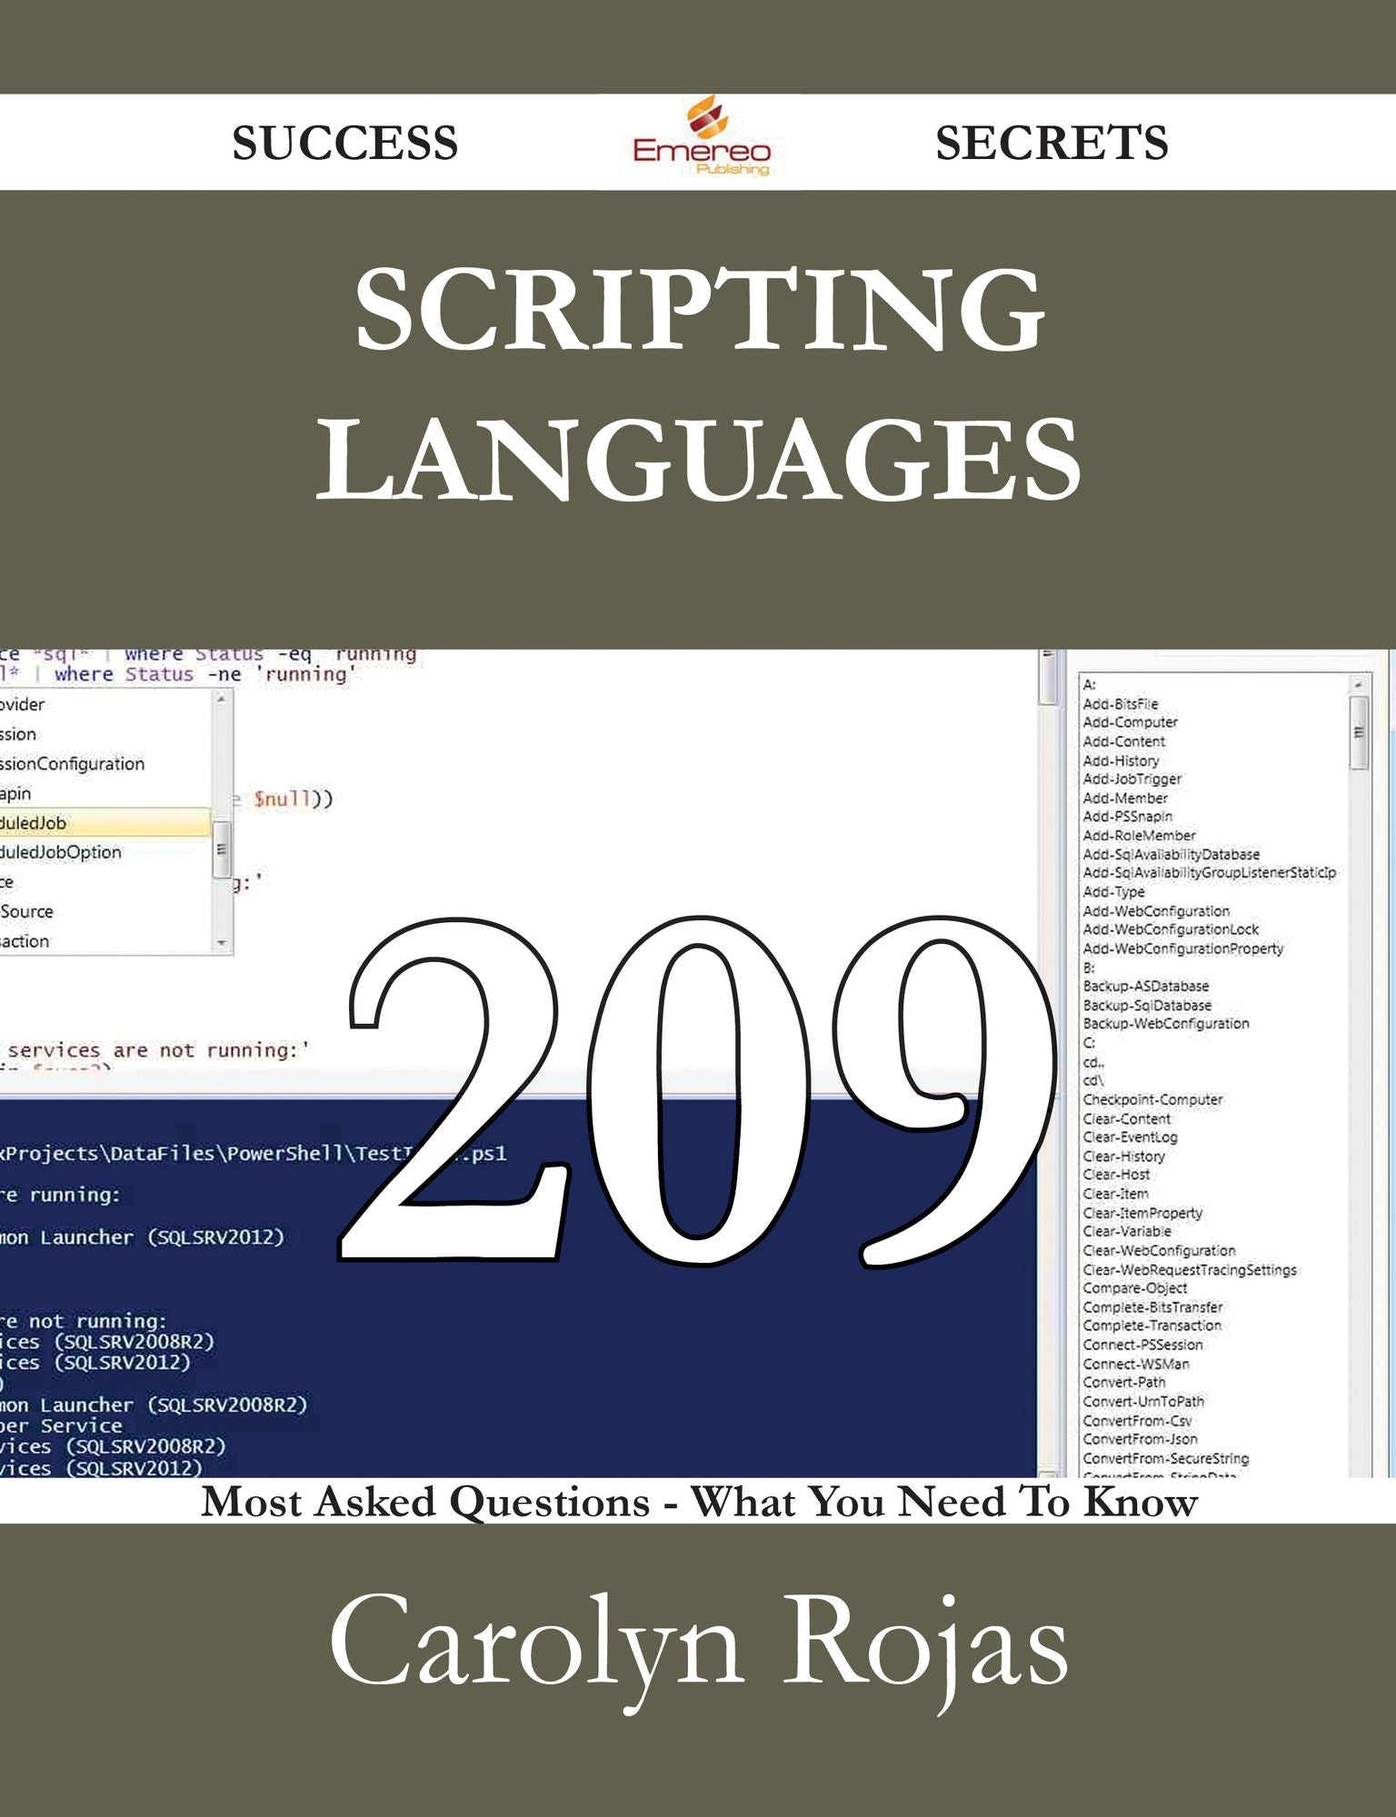Screen dimensions: 1396x1817
Task: Select Add-Computer in the commands list
Action: pos(1130,722)
